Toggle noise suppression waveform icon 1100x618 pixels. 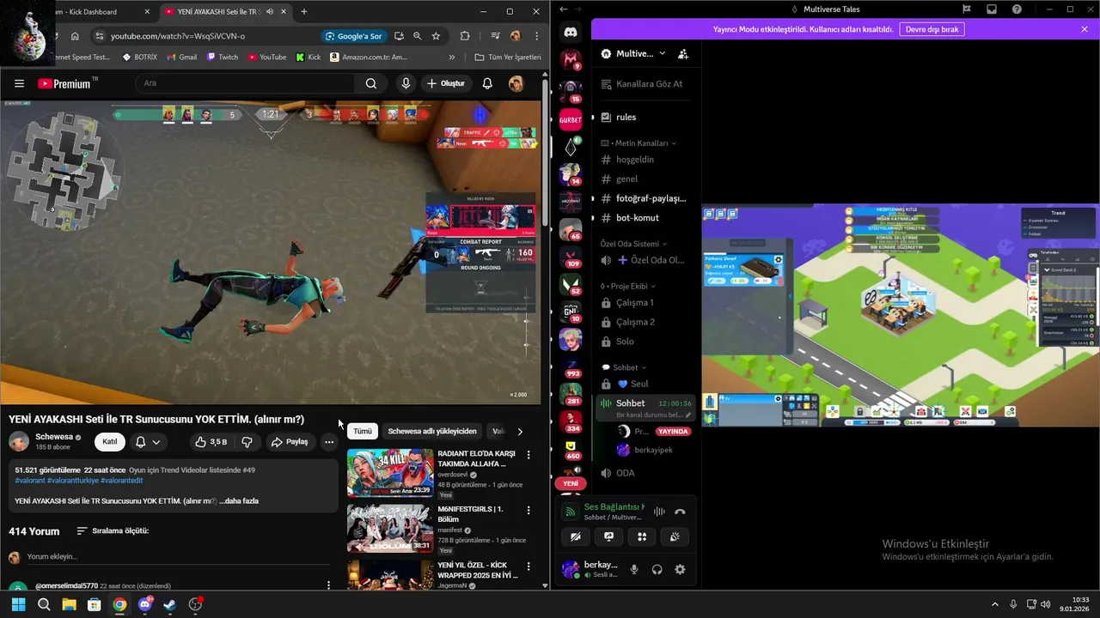pyautogui.click(x=659, y=512)
